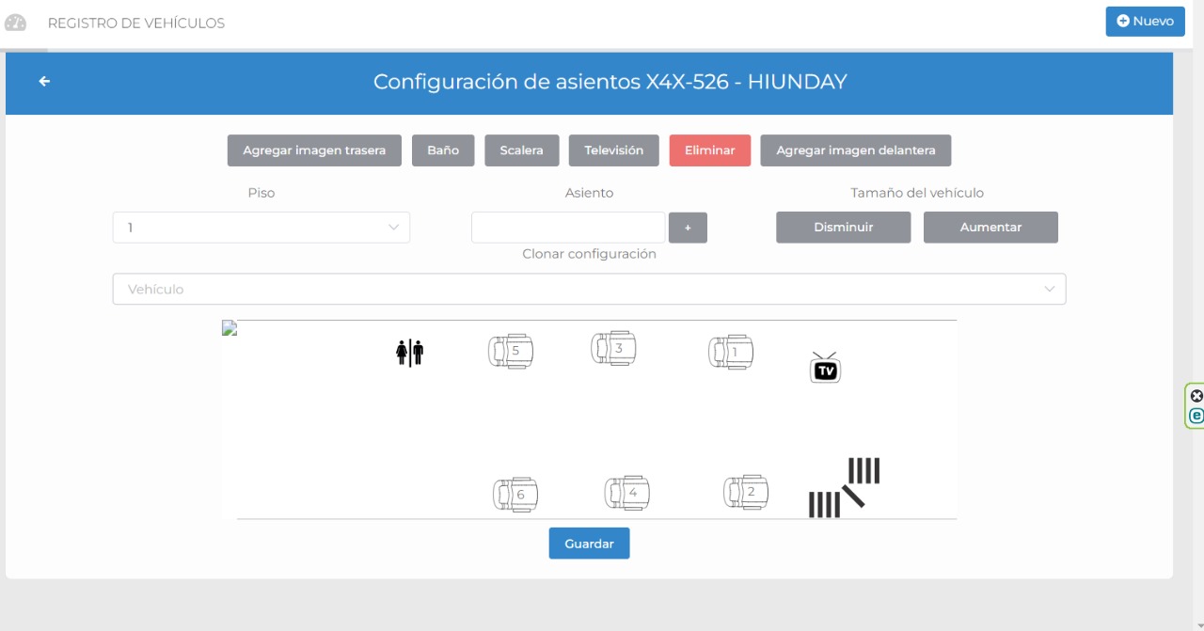Screen dimensions: 1204x631
Task: Click the red Eliminar button
Action: pyautogui.click(x=709, y=150)
